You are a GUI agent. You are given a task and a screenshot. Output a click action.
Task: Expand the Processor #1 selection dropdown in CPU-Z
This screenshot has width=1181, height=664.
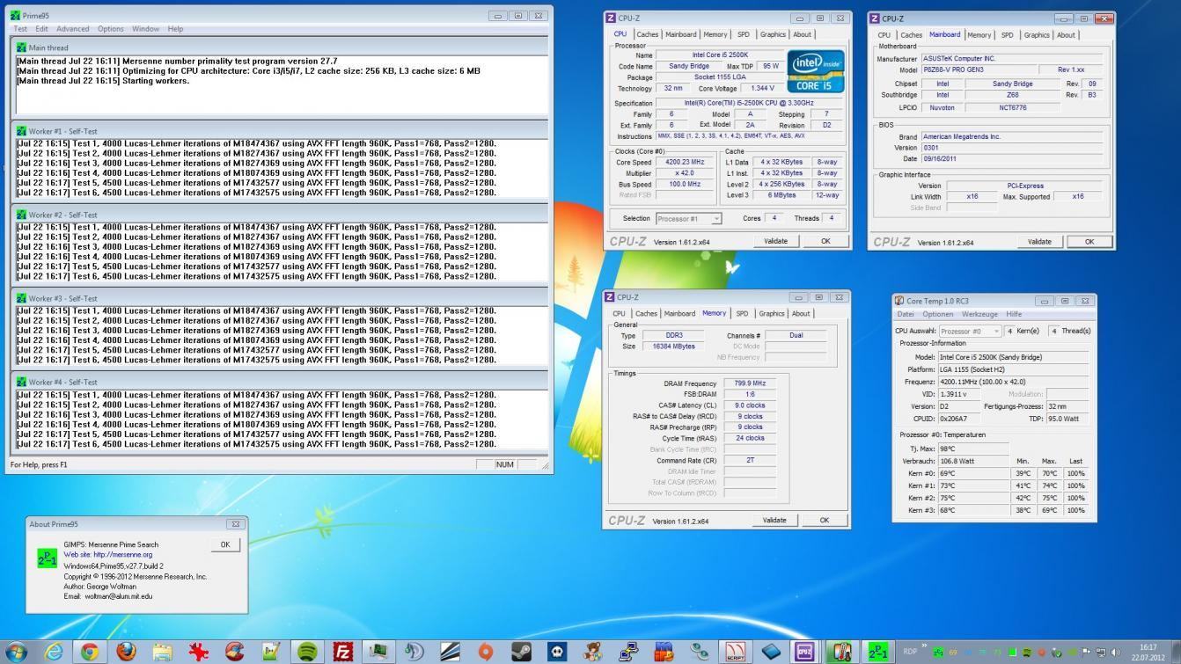pyautogui.click(x=688, y=219)
